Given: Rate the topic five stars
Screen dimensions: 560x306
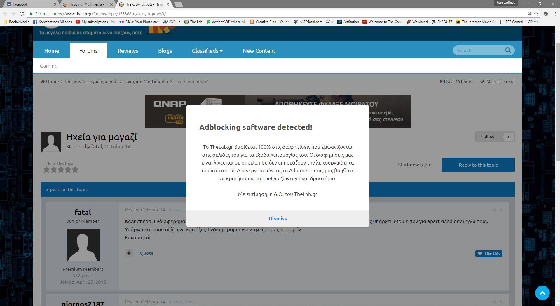Looking at the screenshot, I should (75, 170).
